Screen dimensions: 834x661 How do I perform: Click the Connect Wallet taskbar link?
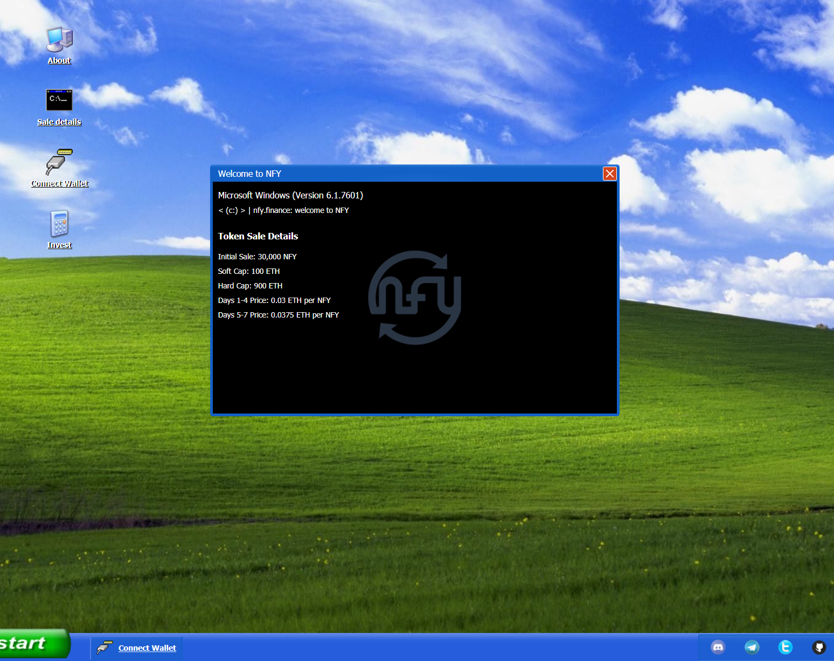(x=147, y=648)
